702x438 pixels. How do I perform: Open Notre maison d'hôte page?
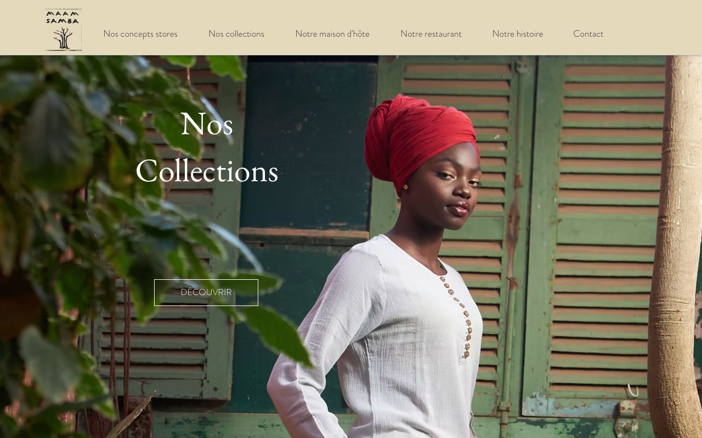332,34
